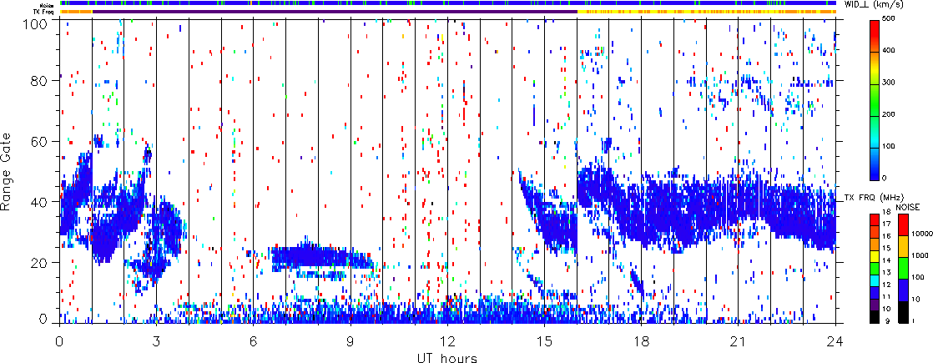Click the red segment of NOISE colorbar
The height and width of the screenshot is (363, 933).
(x=903, y=224)
